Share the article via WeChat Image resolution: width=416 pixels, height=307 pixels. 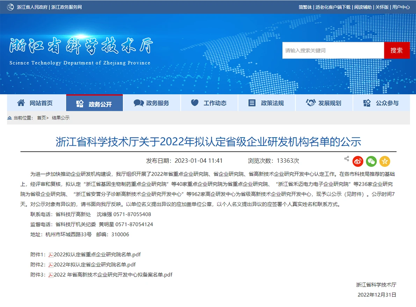pos(371,160)
